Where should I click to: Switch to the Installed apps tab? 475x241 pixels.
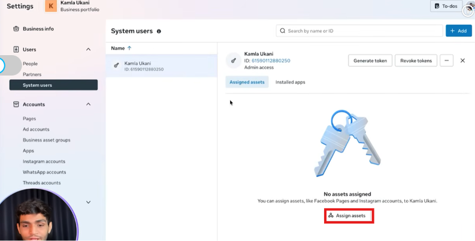coord(290,82)
